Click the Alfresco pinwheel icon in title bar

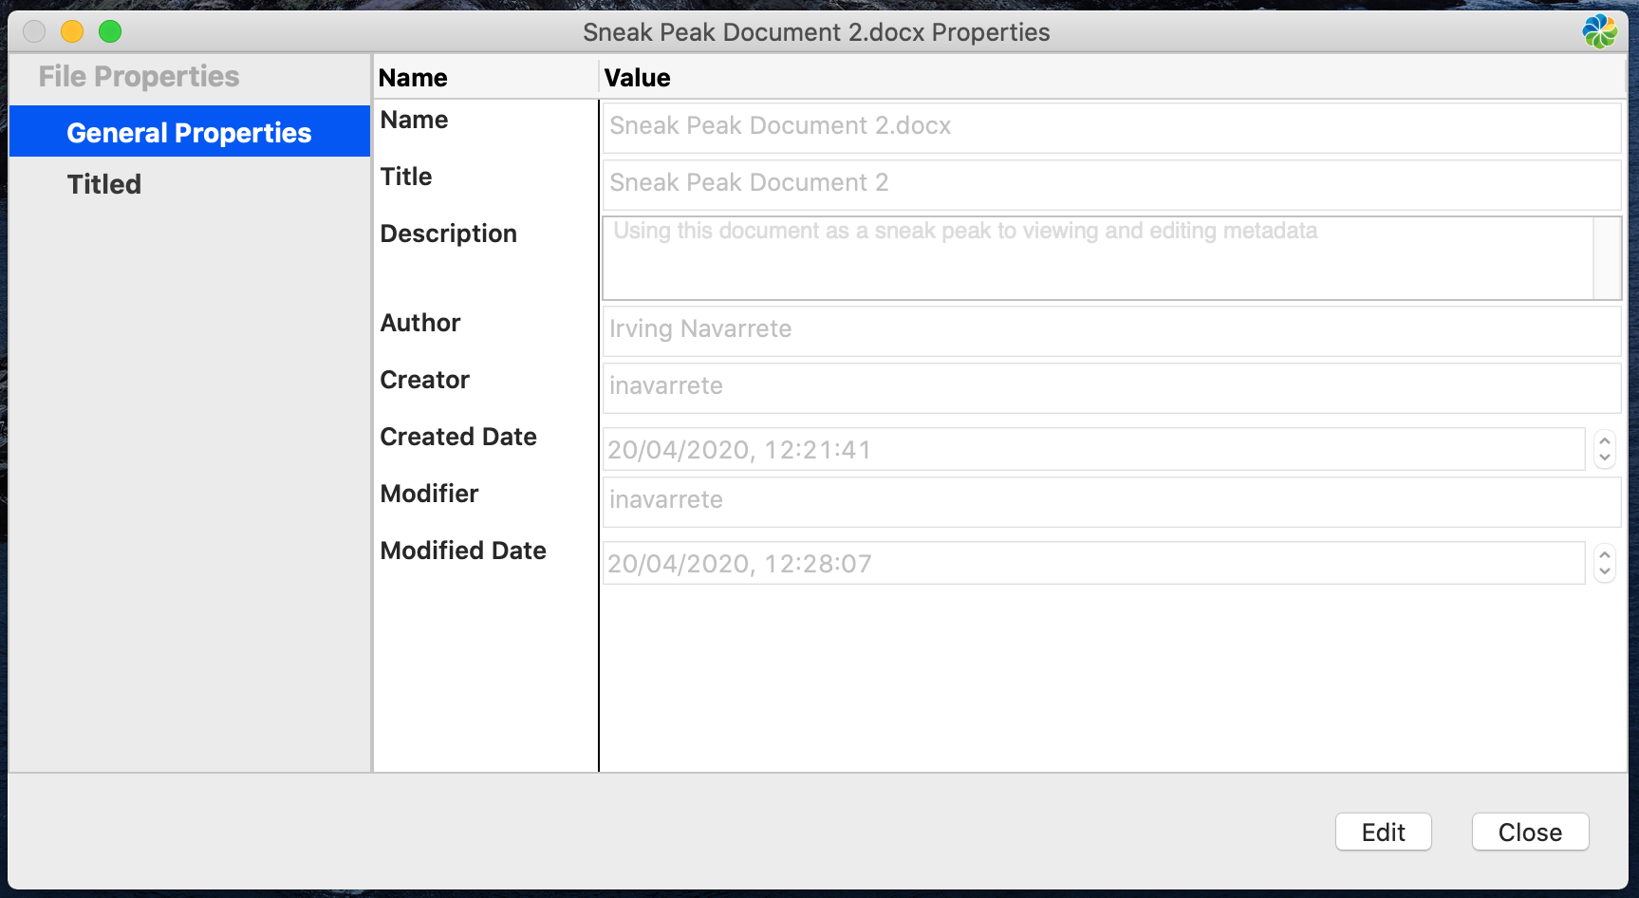[1599, 31]
